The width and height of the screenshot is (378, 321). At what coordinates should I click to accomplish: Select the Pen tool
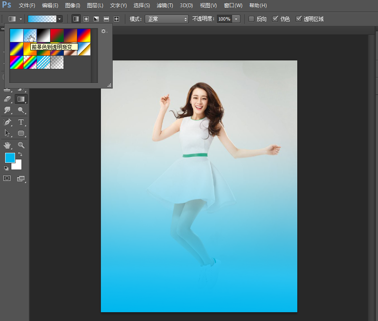pos(8,122)
